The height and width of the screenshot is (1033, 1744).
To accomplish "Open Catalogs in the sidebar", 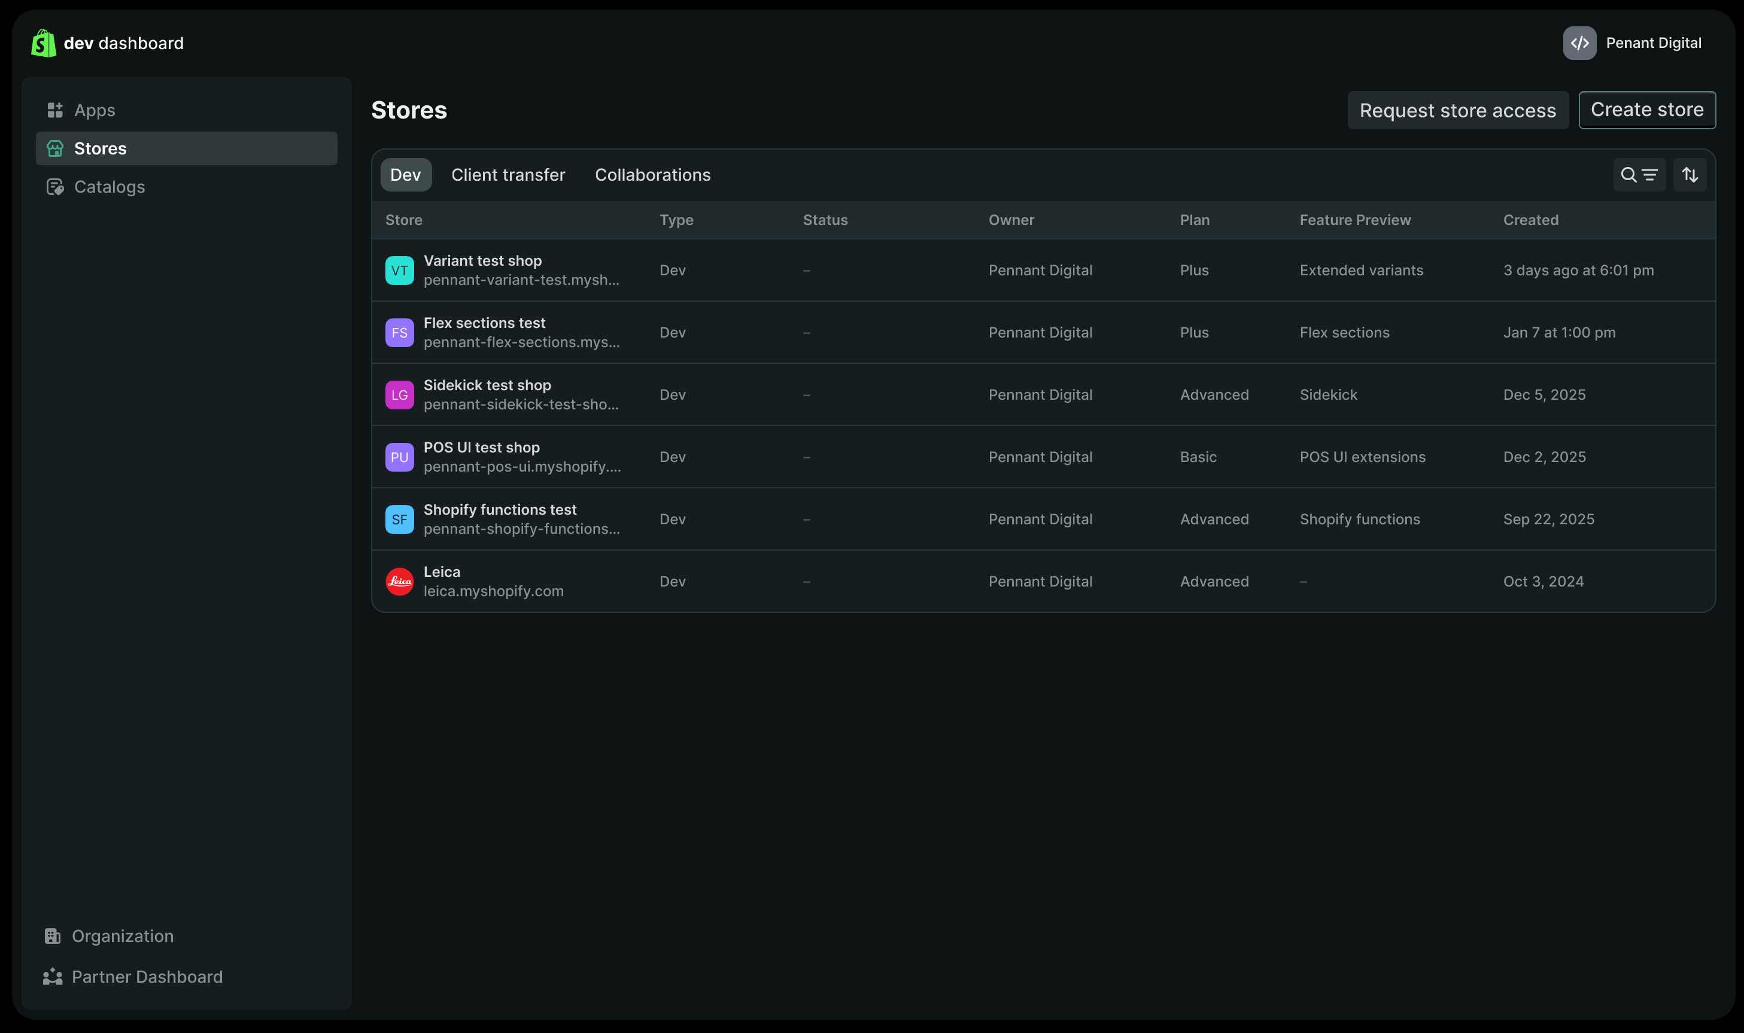I will coord(187,187).
